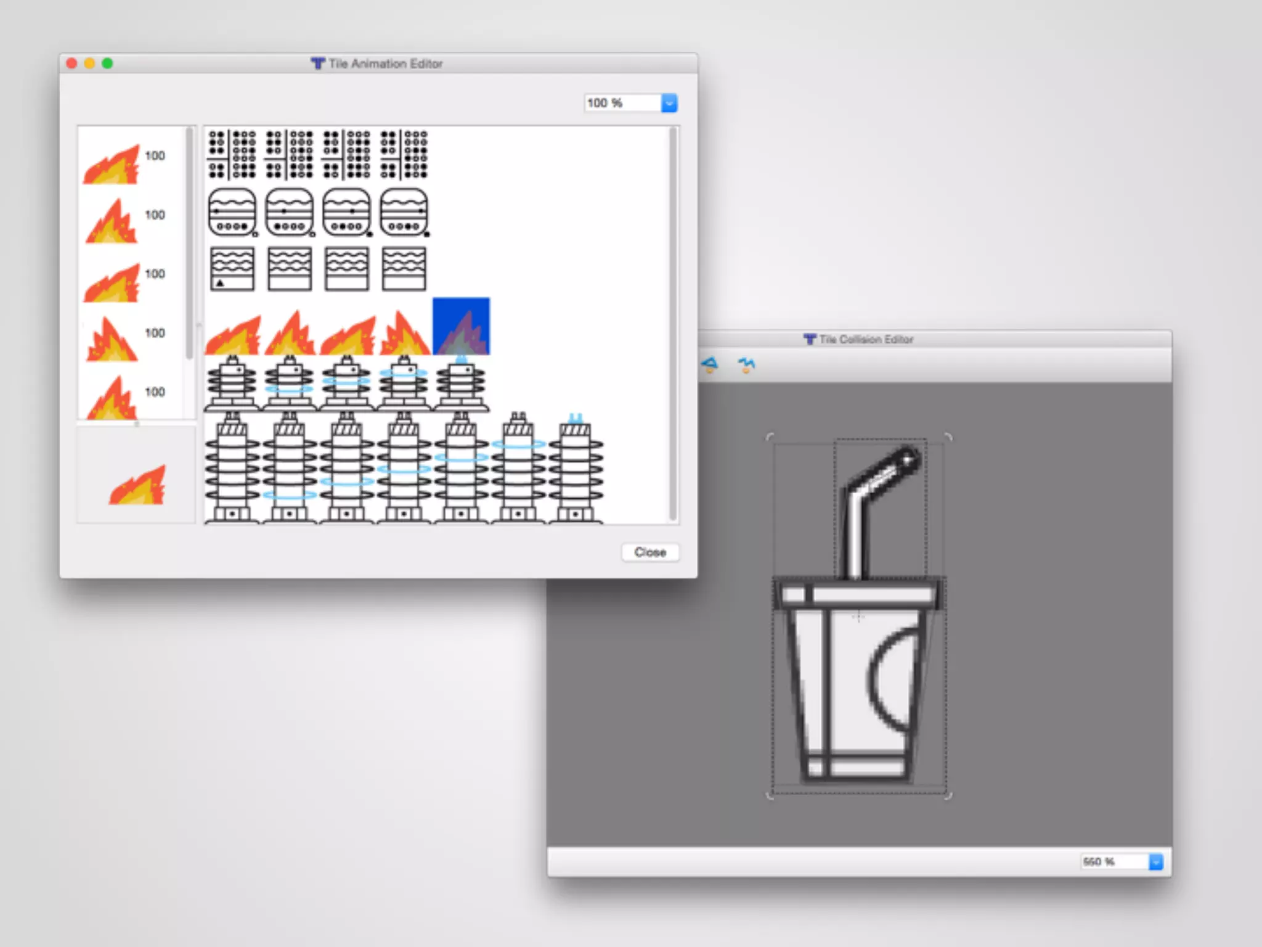Image resolution: width=1262 pixels, height=947 pixels.
Task: Select the Insert Polygon tool icon
Action: click(710, 365)
